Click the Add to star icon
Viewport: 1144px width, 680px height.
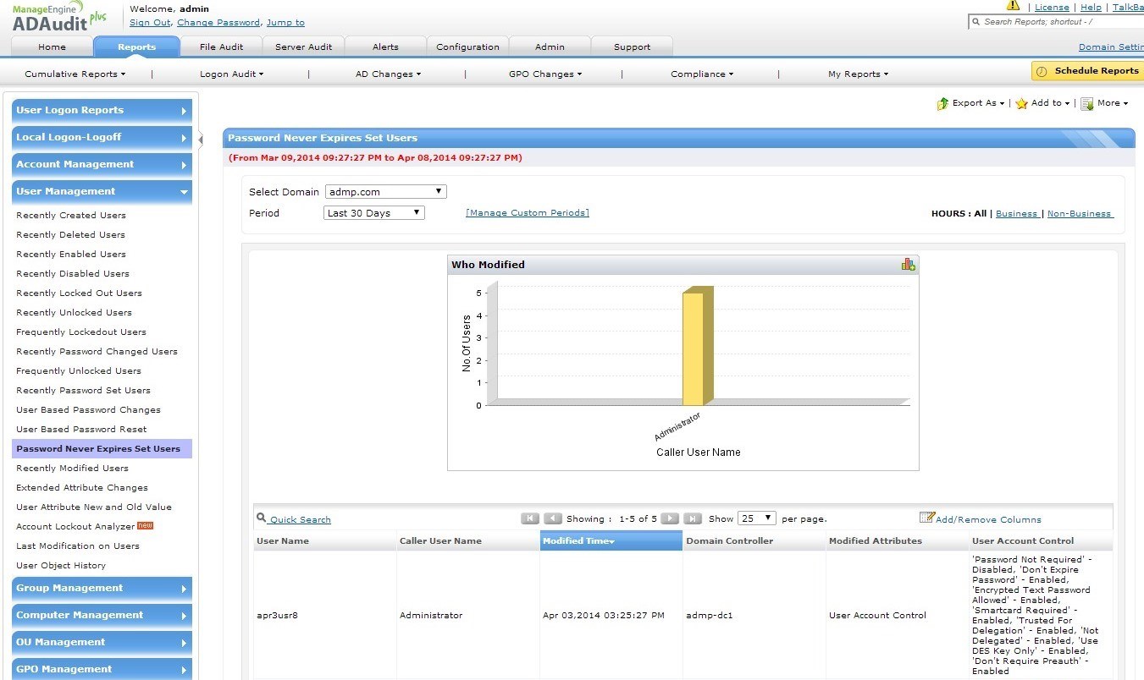(x=1022, y=103)
